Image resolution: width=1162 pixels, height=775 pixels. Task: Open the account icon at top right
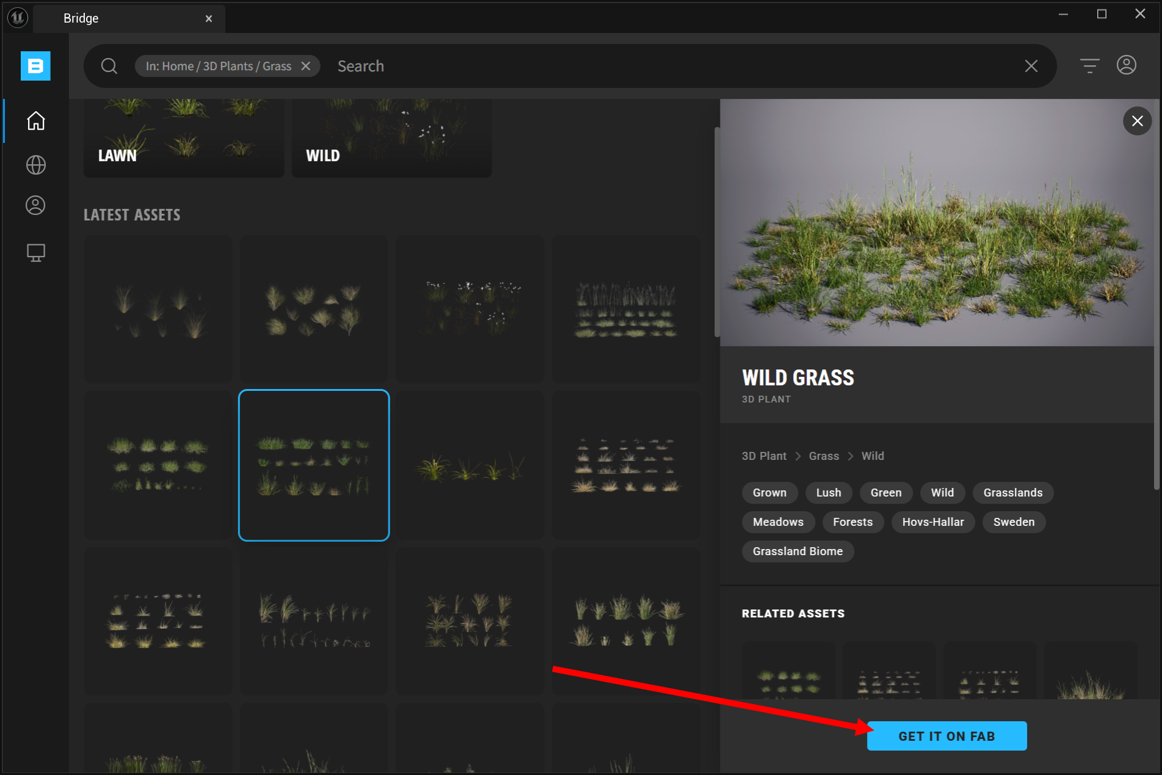(1127, 65)
